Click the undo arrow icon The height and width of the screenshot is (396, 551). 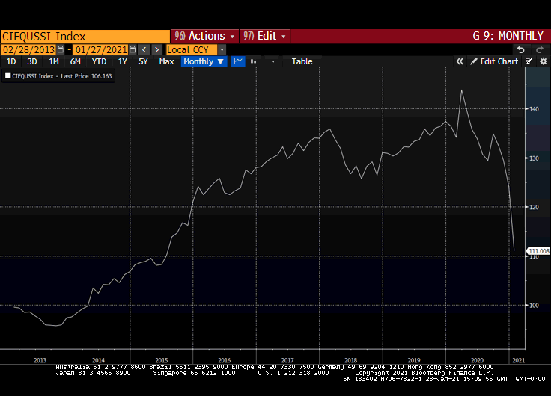pyautogui.click(x=521, y=49)
